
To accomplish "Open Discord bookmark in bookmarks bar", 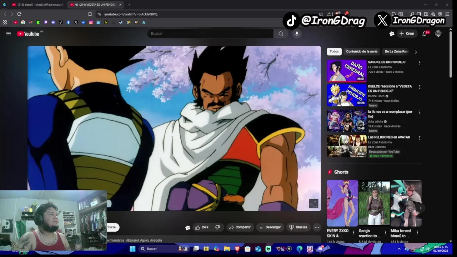I will pos(53,22).
